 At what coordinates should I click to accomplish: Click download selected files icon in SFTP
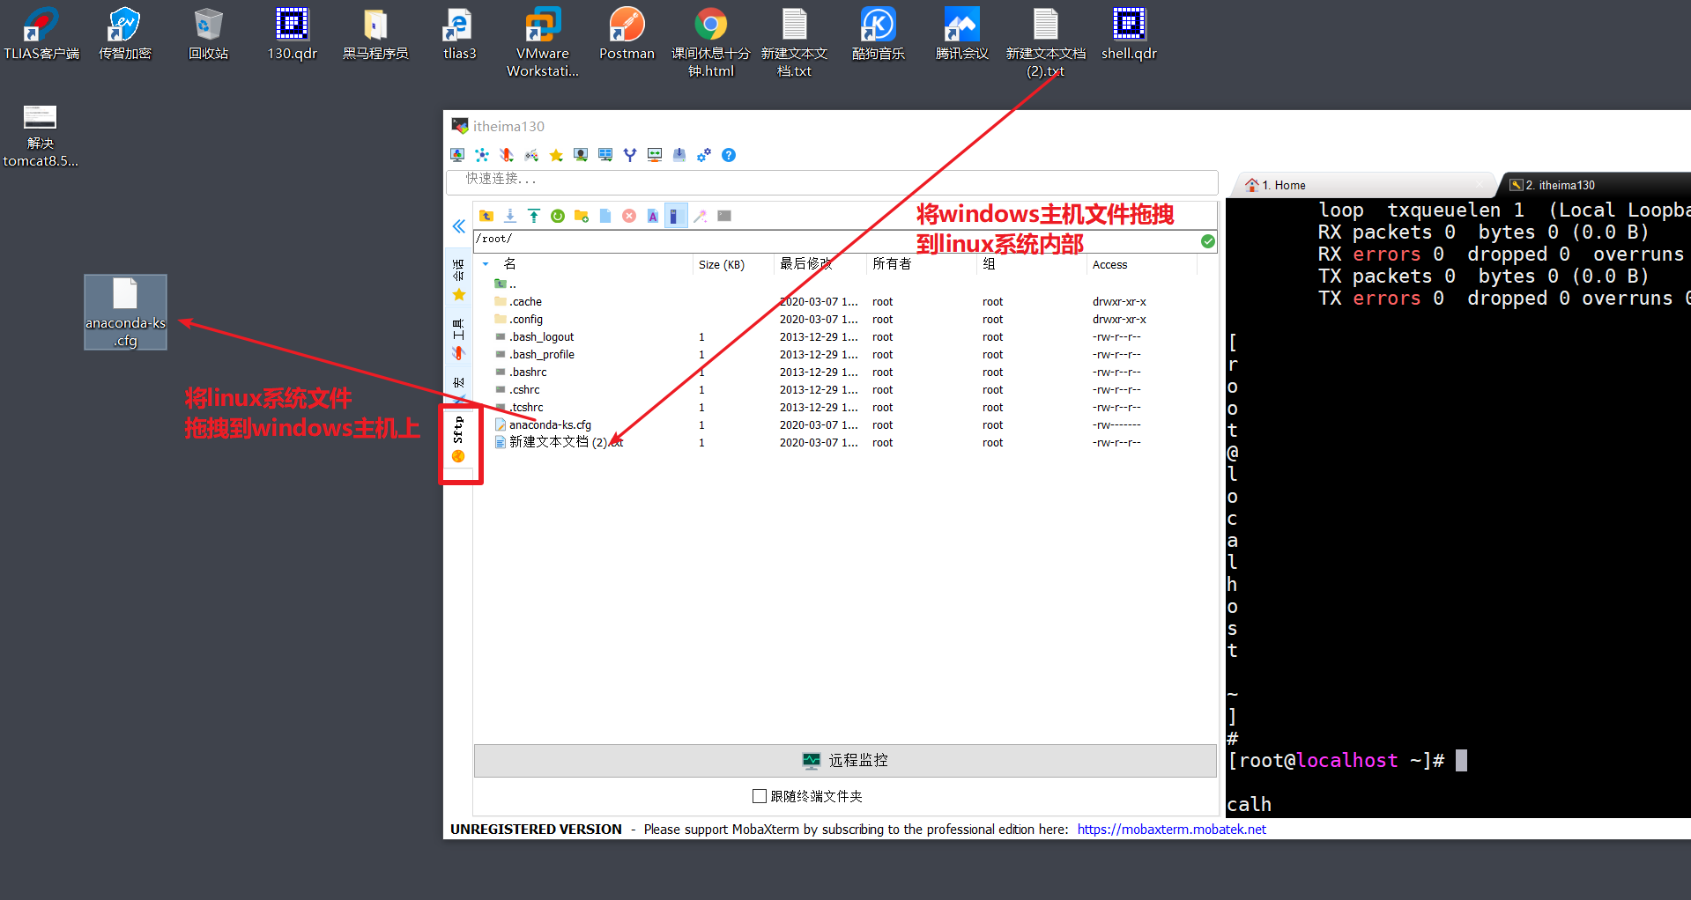[510, 216]
